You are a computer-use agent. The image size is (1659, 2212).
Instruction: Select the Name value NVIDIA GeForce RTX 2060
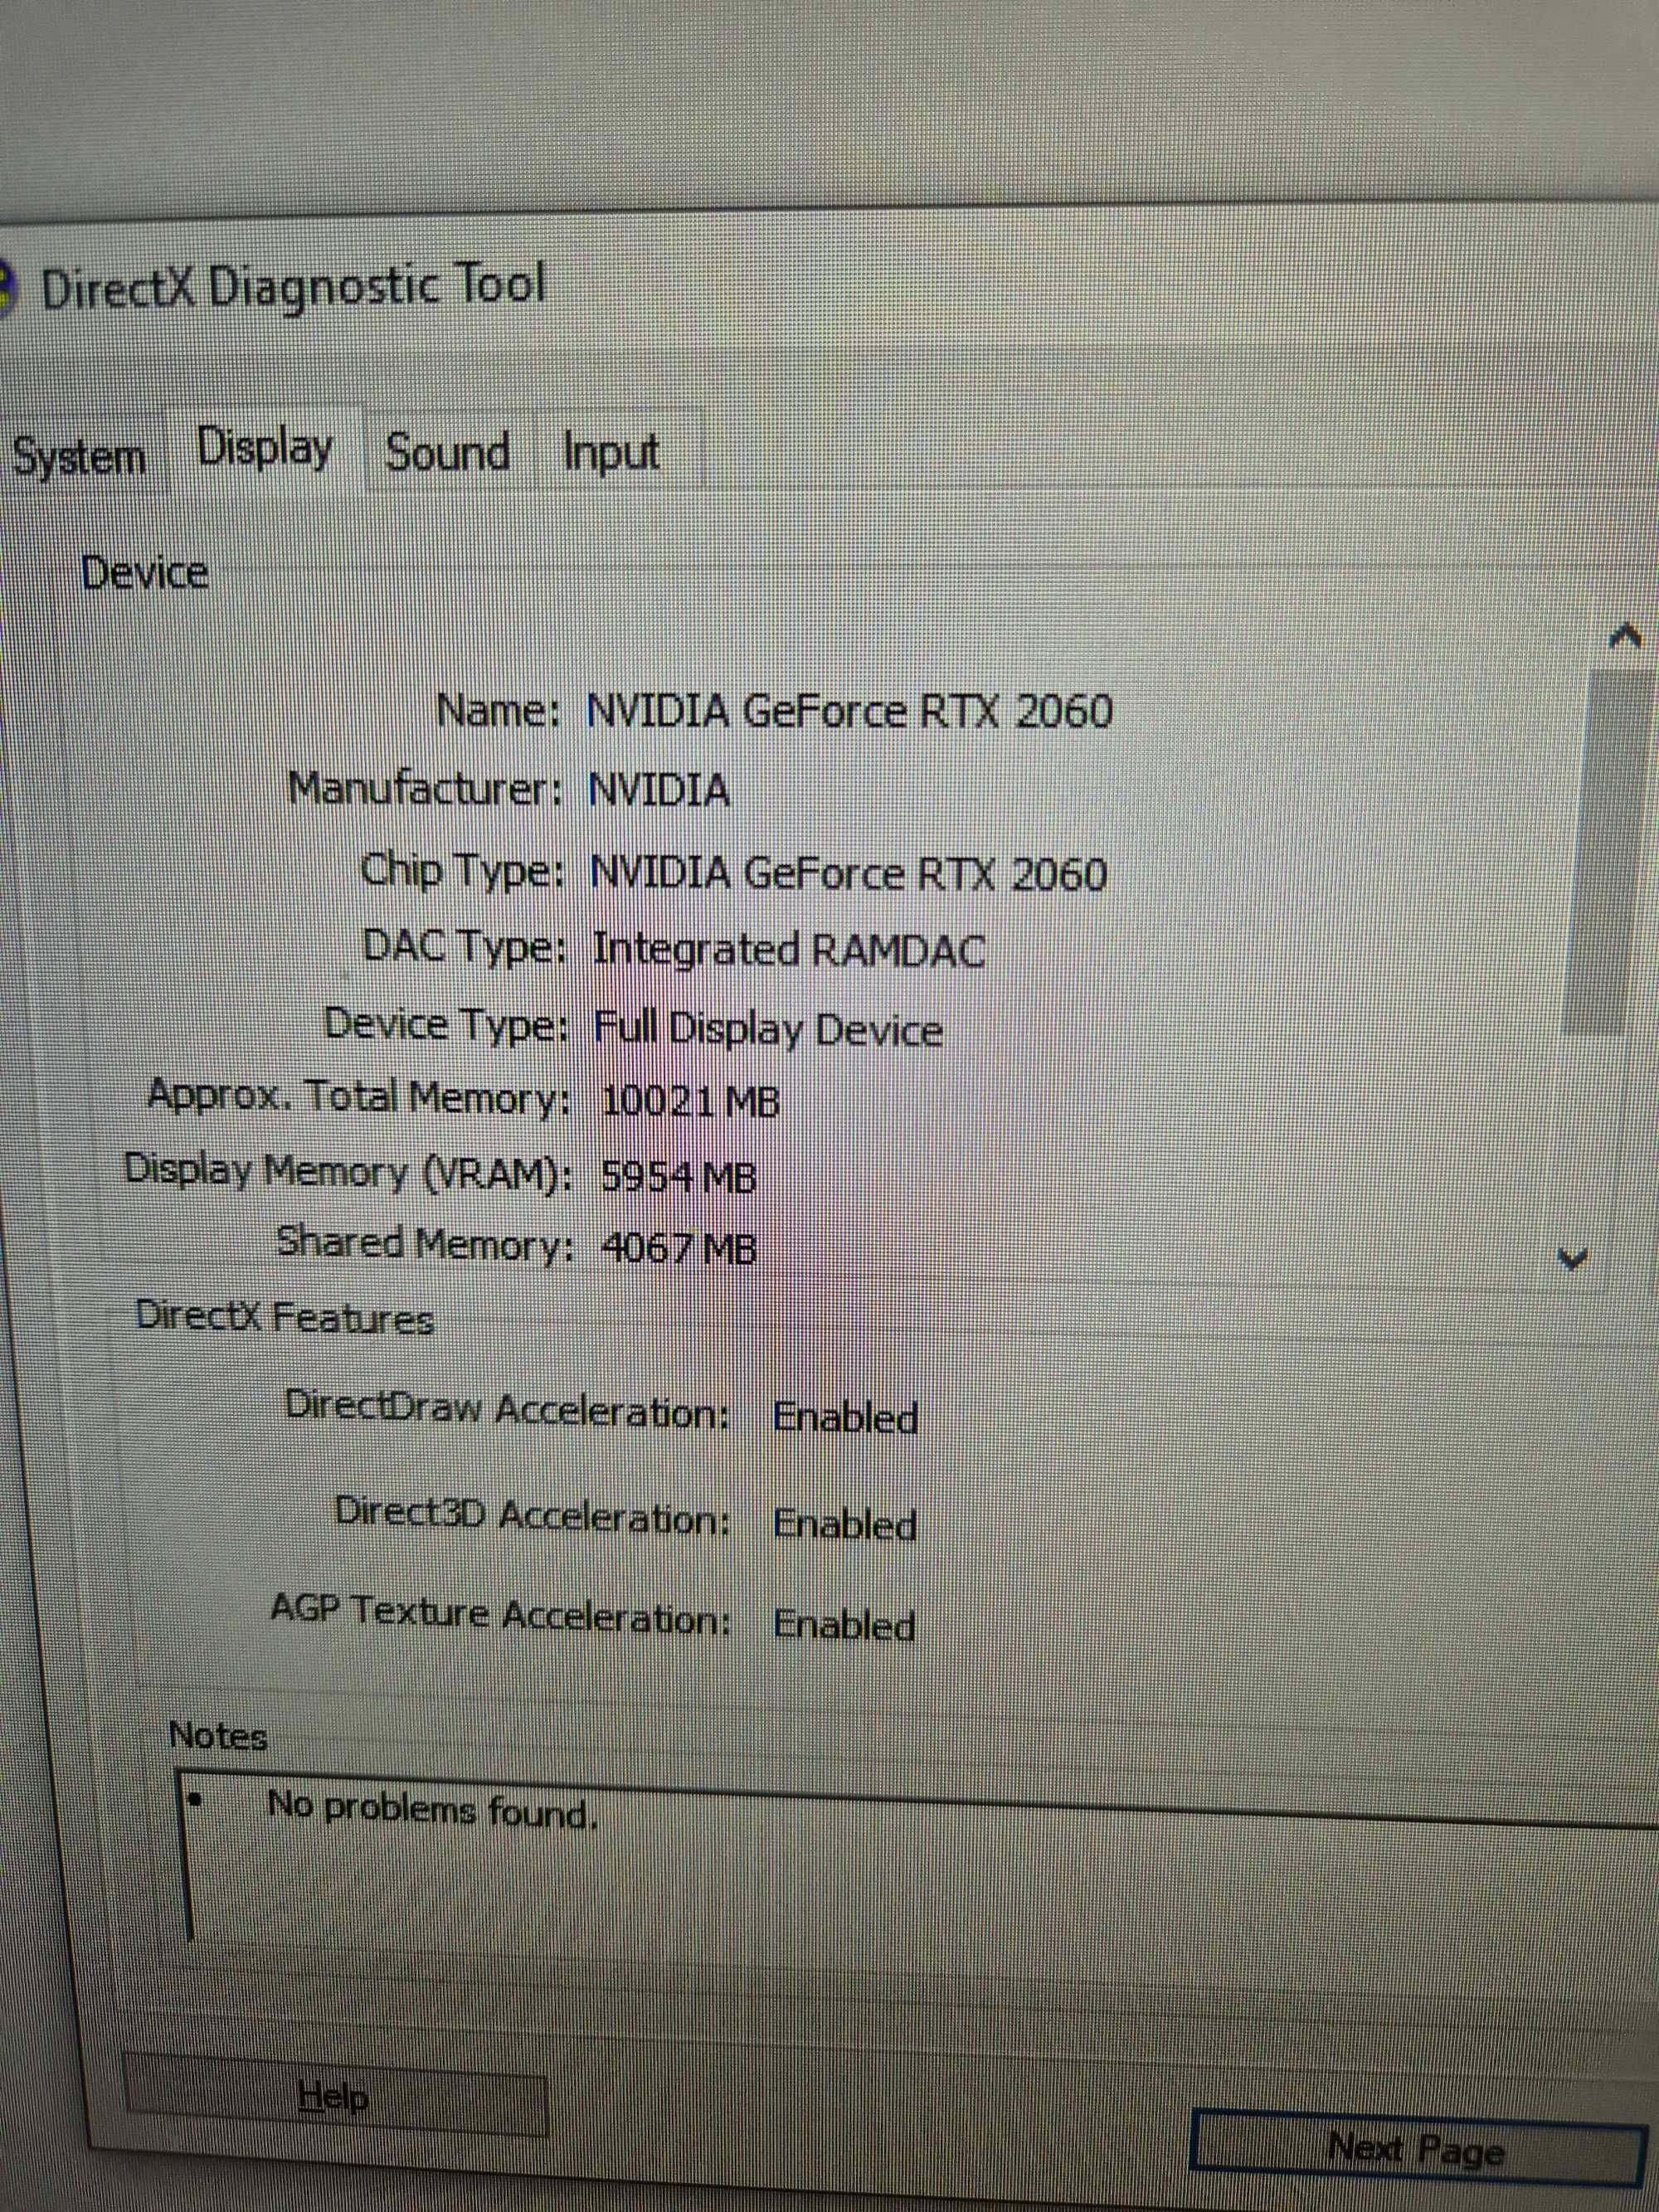pos(849,712)
